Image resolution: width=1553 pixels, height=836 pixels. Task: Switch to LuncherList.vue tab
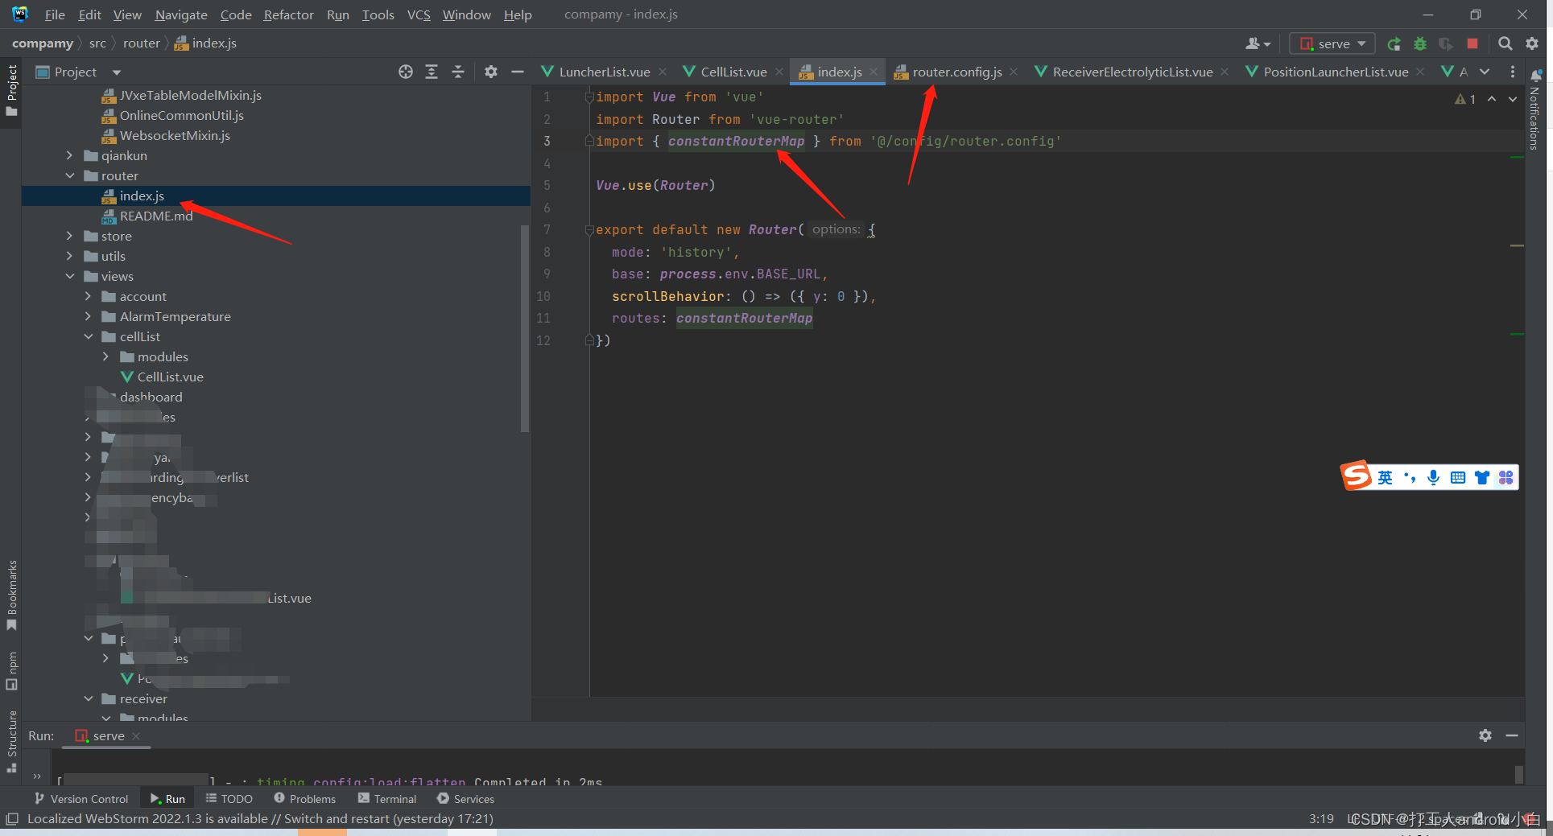604,72
